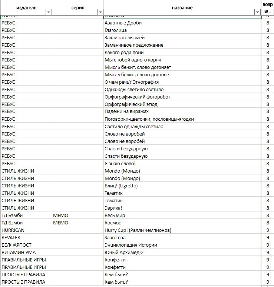Image resolution: width=274 pixels, height=287 pixels.
Task: Click empty series cell in Saaremaa row
Action: (x=78, y=238)
